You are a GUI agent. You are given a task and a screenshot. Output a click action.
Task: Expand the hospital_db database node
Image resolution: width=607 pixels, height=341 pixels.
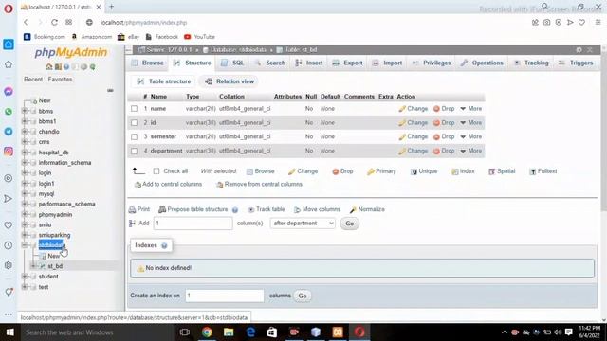coord(25,153)
